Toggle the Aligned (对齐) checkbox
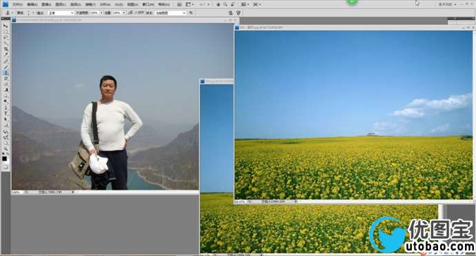476x256 pixels. [x=137, y=12]
